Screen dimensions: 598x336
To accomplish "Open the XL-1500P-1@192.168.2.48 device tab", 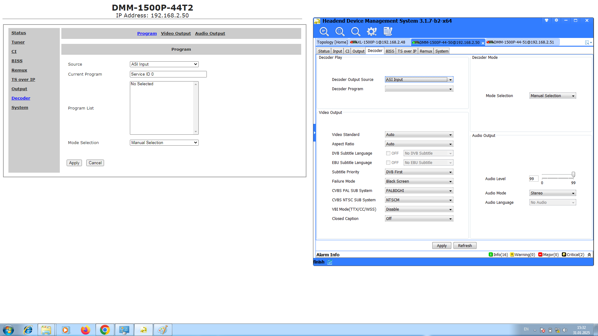I will (x=379, y=42).
